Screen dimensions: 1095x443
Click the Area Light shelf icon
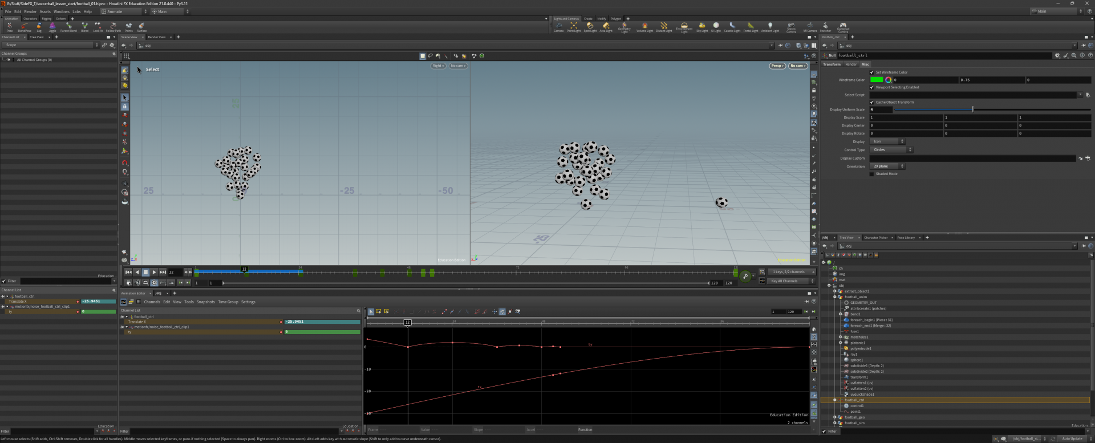click(x=606, y=27)
